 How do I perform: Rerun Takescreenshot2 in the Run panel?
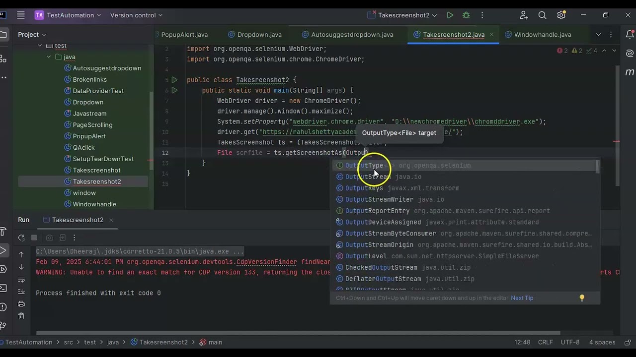(21, 238)
